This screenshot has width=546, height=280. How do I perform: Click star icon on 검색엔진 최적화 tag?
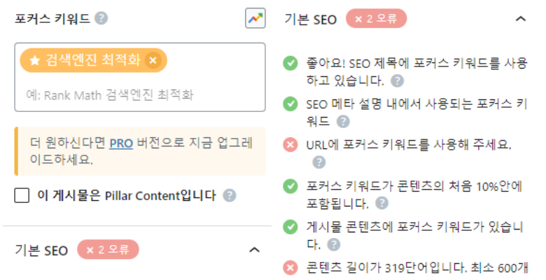click(x=34, y=60)
